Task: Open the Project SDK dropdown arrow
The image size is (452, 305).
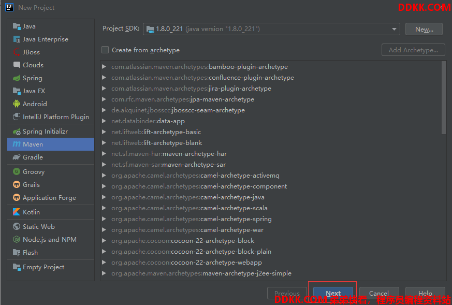Action: click(394, 29)
